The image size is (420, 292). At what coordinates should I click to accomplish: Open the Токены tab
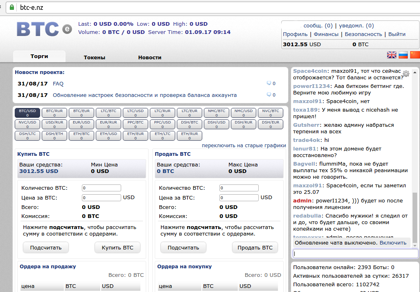coord(95,58)
